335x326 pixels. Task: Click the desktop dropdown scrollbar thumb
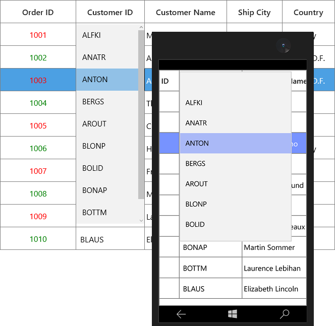pos(141,114)
